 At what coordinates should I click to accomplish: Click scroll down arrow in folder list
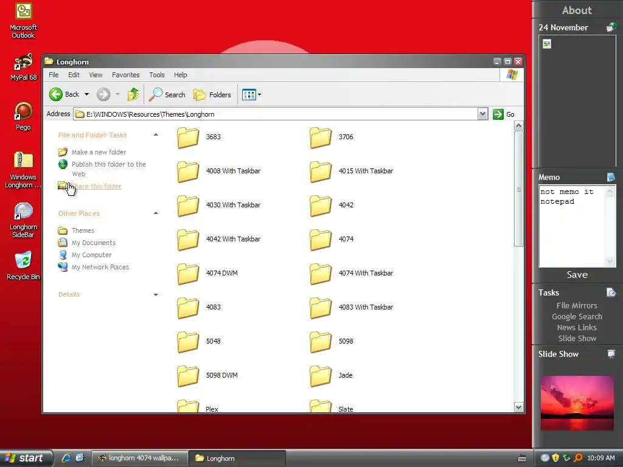[x=518, y=407]
